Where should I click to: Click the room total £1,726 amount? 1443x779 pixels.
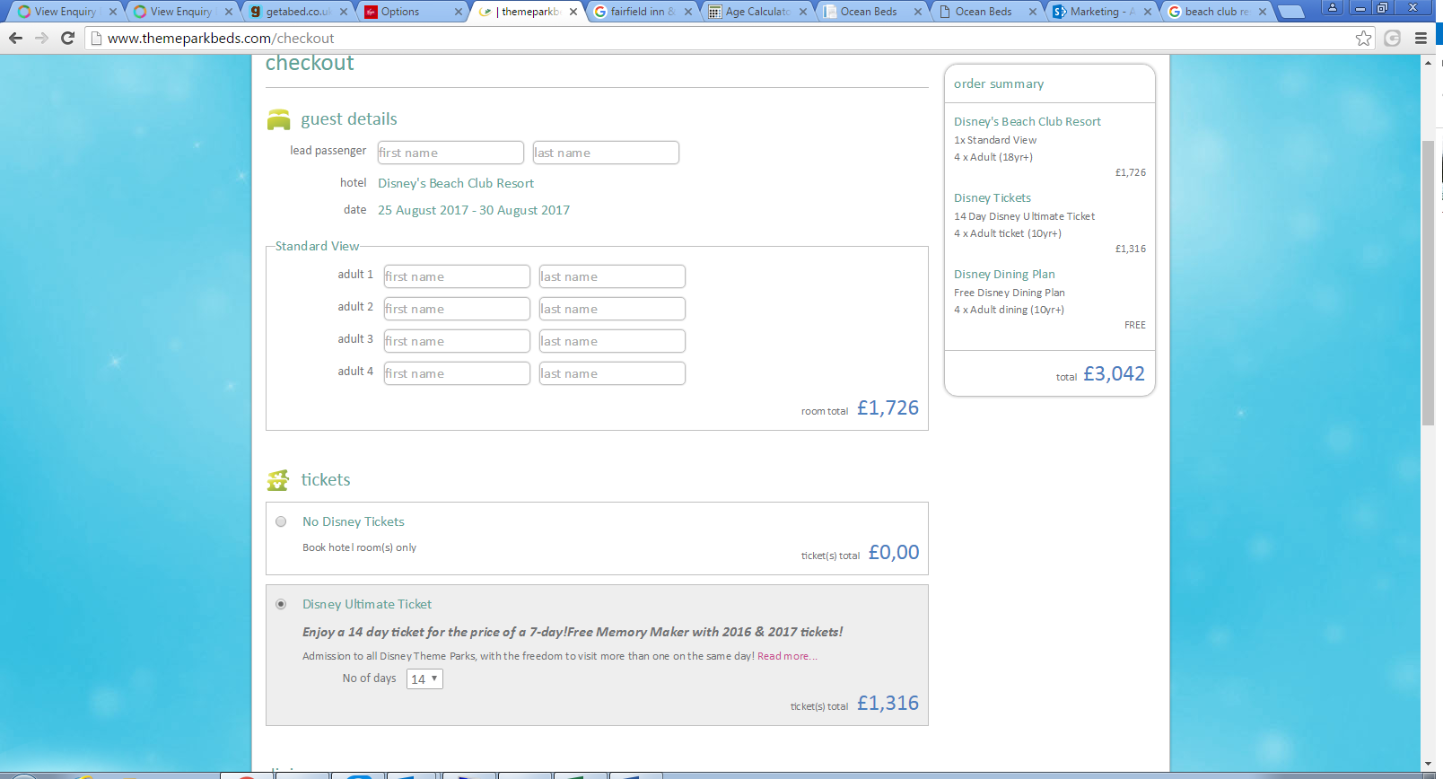(x=888, y=408)
